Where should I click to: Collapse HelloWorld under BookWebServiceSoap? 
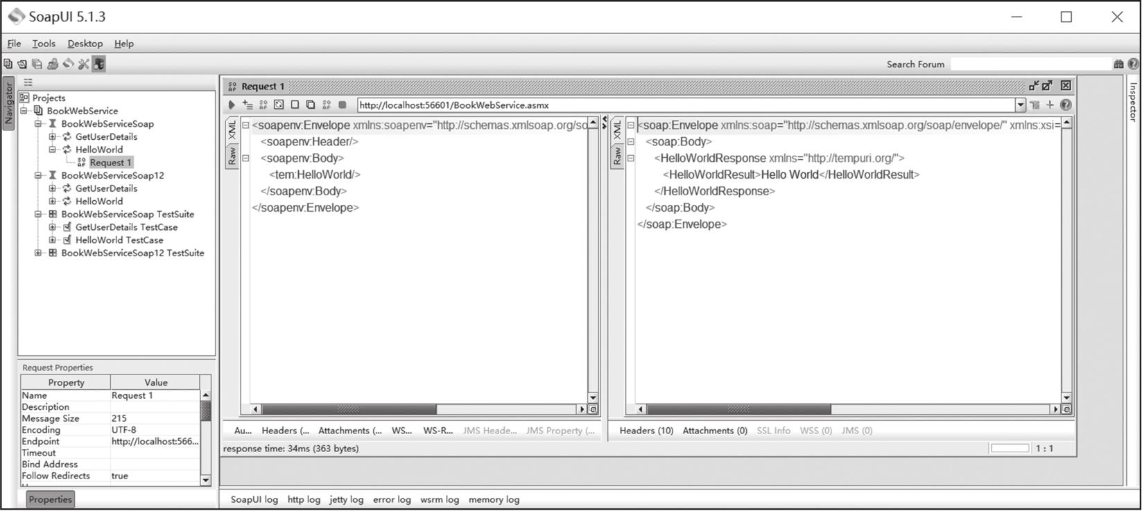click(x=52, y=150)
